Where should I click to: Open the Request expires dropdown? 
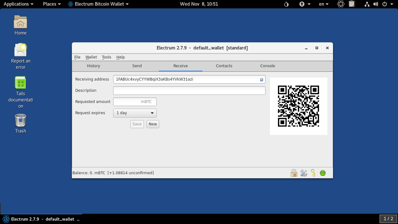[135, 113]
